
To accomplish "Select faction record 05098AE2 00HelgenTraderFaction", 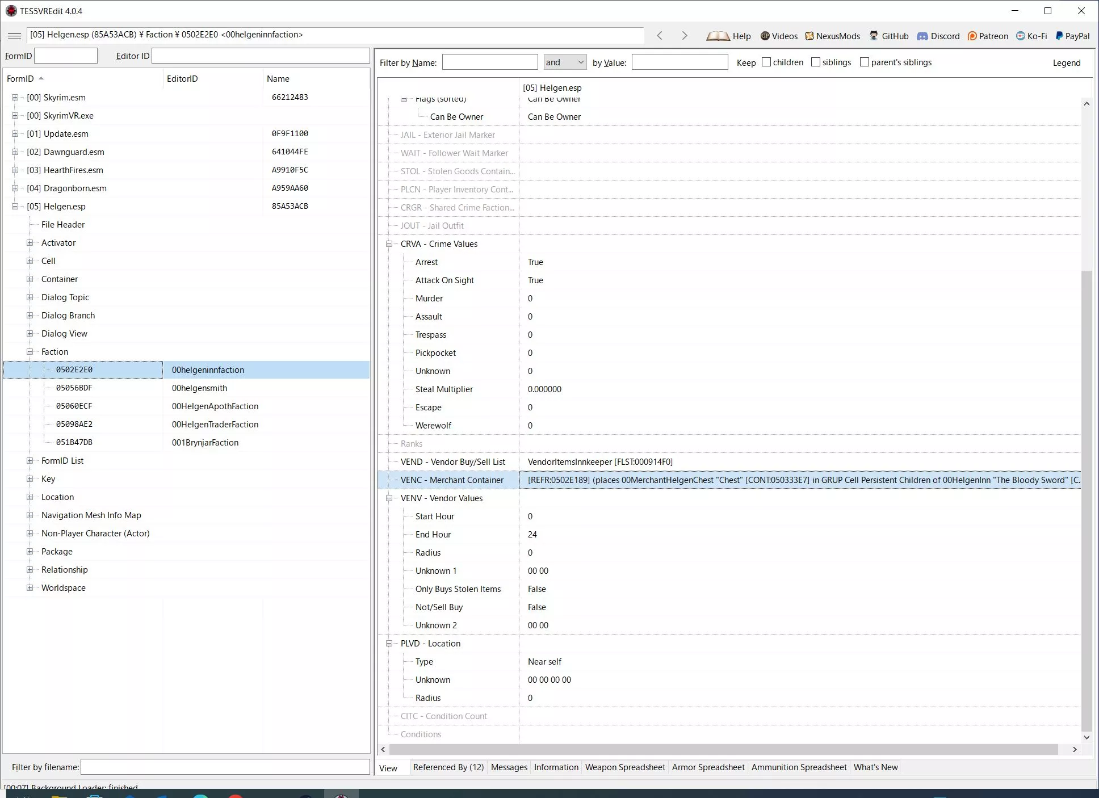I will pyautogui.click(x=186, y=424).
